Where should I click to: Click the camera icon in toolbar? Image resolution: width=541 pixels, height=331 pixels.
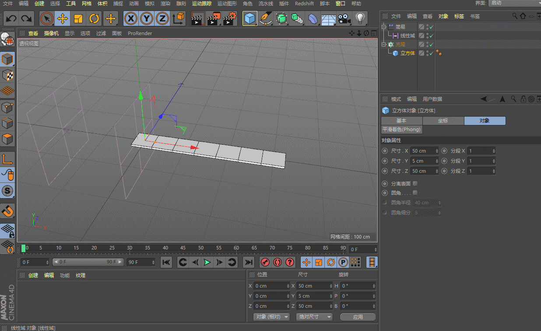pos(344,18)
